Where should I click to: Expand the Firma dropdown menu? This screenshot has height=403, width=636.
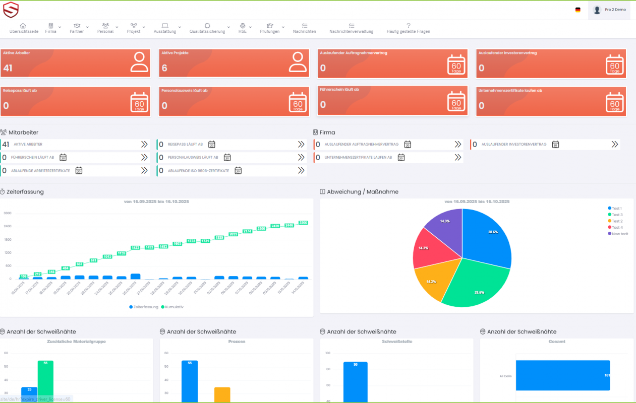[x=53, y=28]
